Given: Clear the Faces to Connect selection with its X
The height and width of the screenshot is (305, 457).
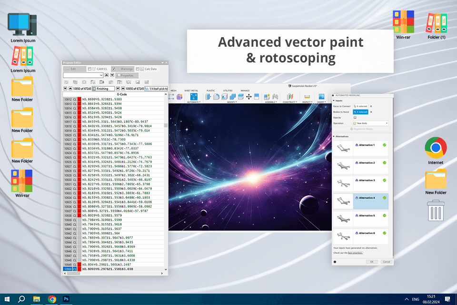Looking at the screenshot, I should [371, 106].
